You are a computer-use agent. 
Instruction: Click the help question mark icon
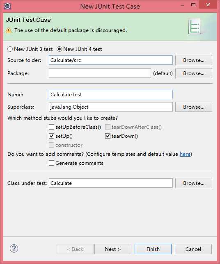(14, 248)
